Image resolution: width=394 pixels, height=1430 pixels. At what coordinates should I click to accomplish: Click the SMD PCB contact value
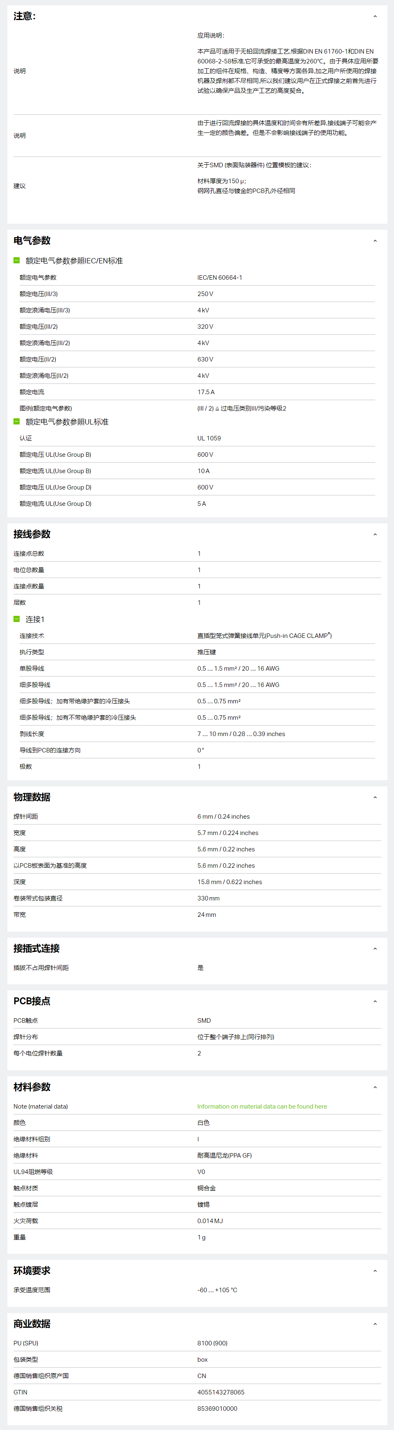[204, 1020]
